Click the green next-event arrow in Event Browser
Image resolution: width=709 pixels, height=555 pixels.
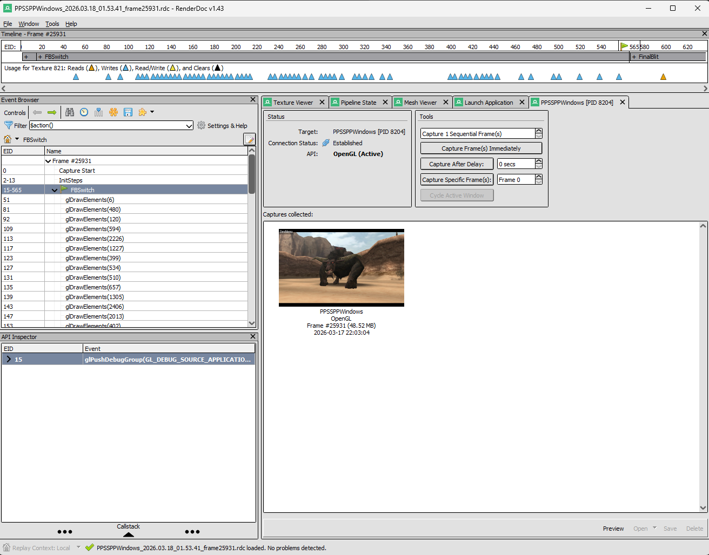coord(52,112)
